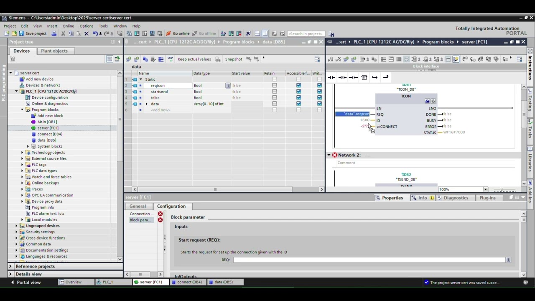The width and height of the screenshot is (535, 301).
Task: Insert an output coil instruction
Action: [353, 77]
